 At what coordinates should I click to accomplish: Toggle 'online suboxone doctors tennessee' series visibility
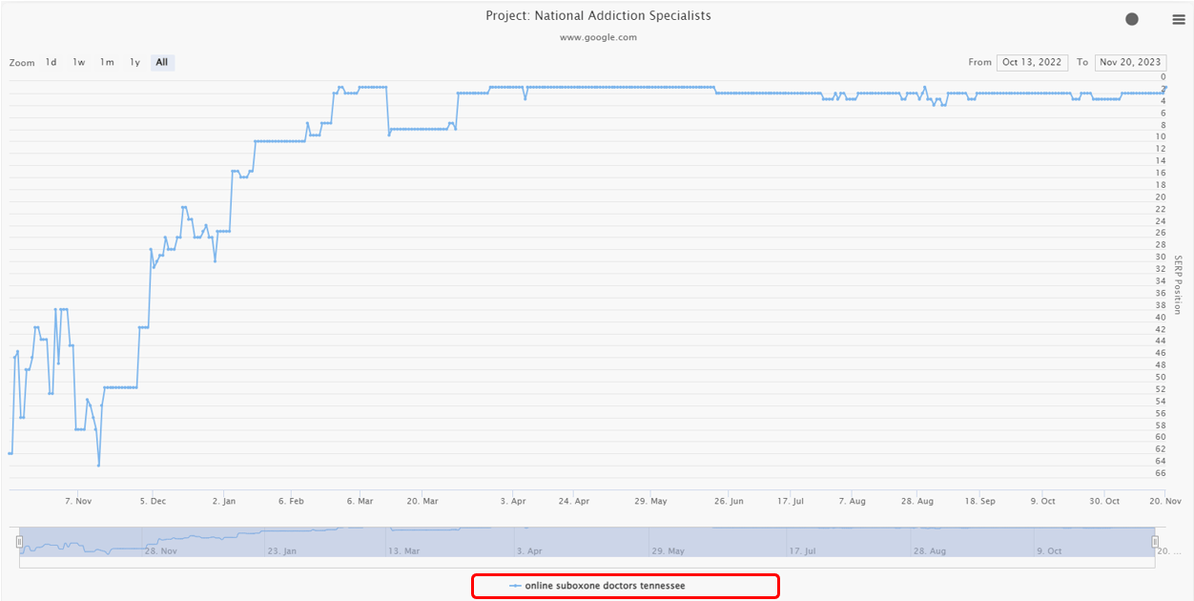click(x=605, y=586)
